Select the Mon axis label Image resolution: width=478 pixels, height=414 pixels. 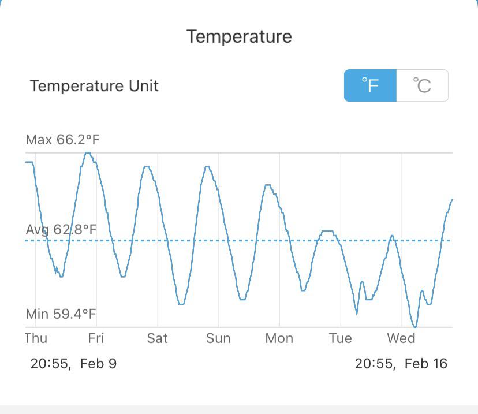coord(279,338)
